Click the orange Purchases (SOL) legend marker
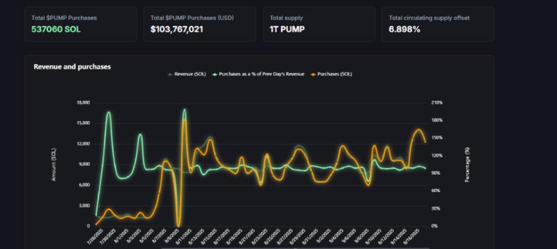 tap(313, 74)
